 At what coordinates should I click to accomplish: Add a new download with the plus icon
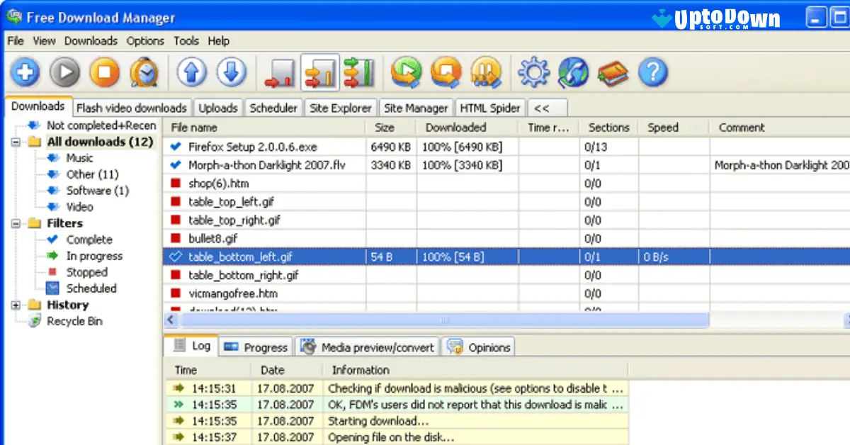pos(25,72)
